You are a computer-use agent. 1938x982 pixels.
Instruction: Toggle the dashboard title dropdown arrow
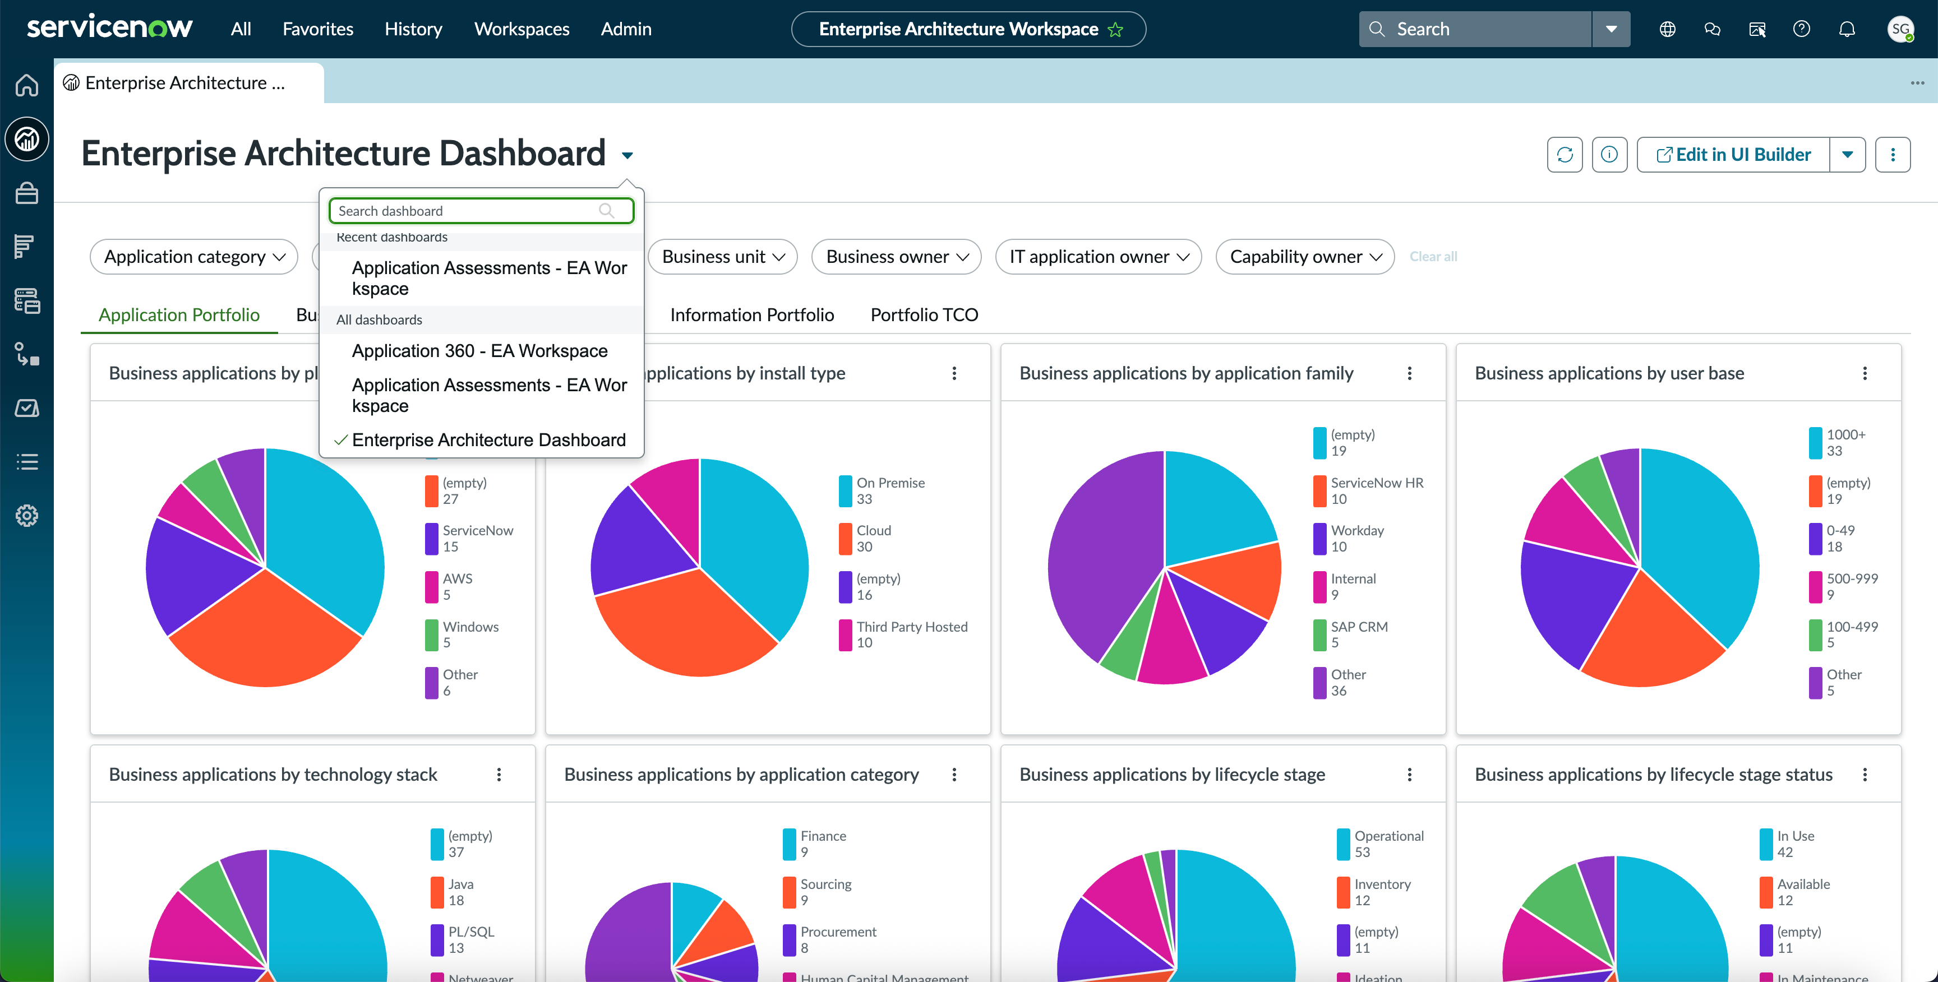point(627,156)
